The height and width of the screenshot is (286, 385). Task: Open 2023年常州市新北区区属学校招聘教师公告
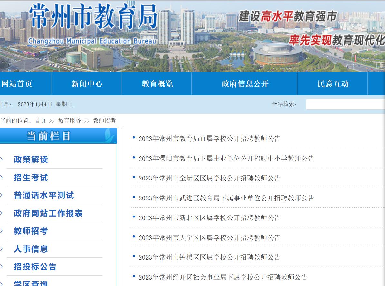coord(209,217)
